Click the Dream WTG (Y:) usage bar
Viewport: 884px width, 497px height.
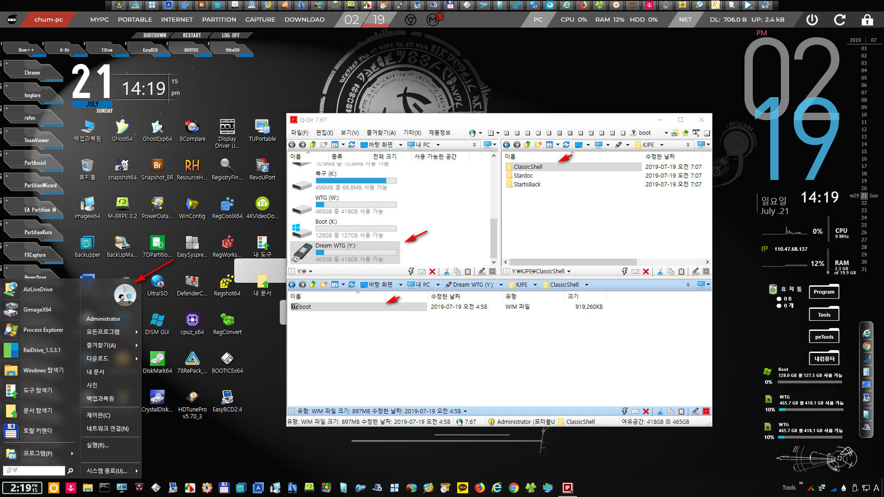pyautogui.click(x=356, y=252)
